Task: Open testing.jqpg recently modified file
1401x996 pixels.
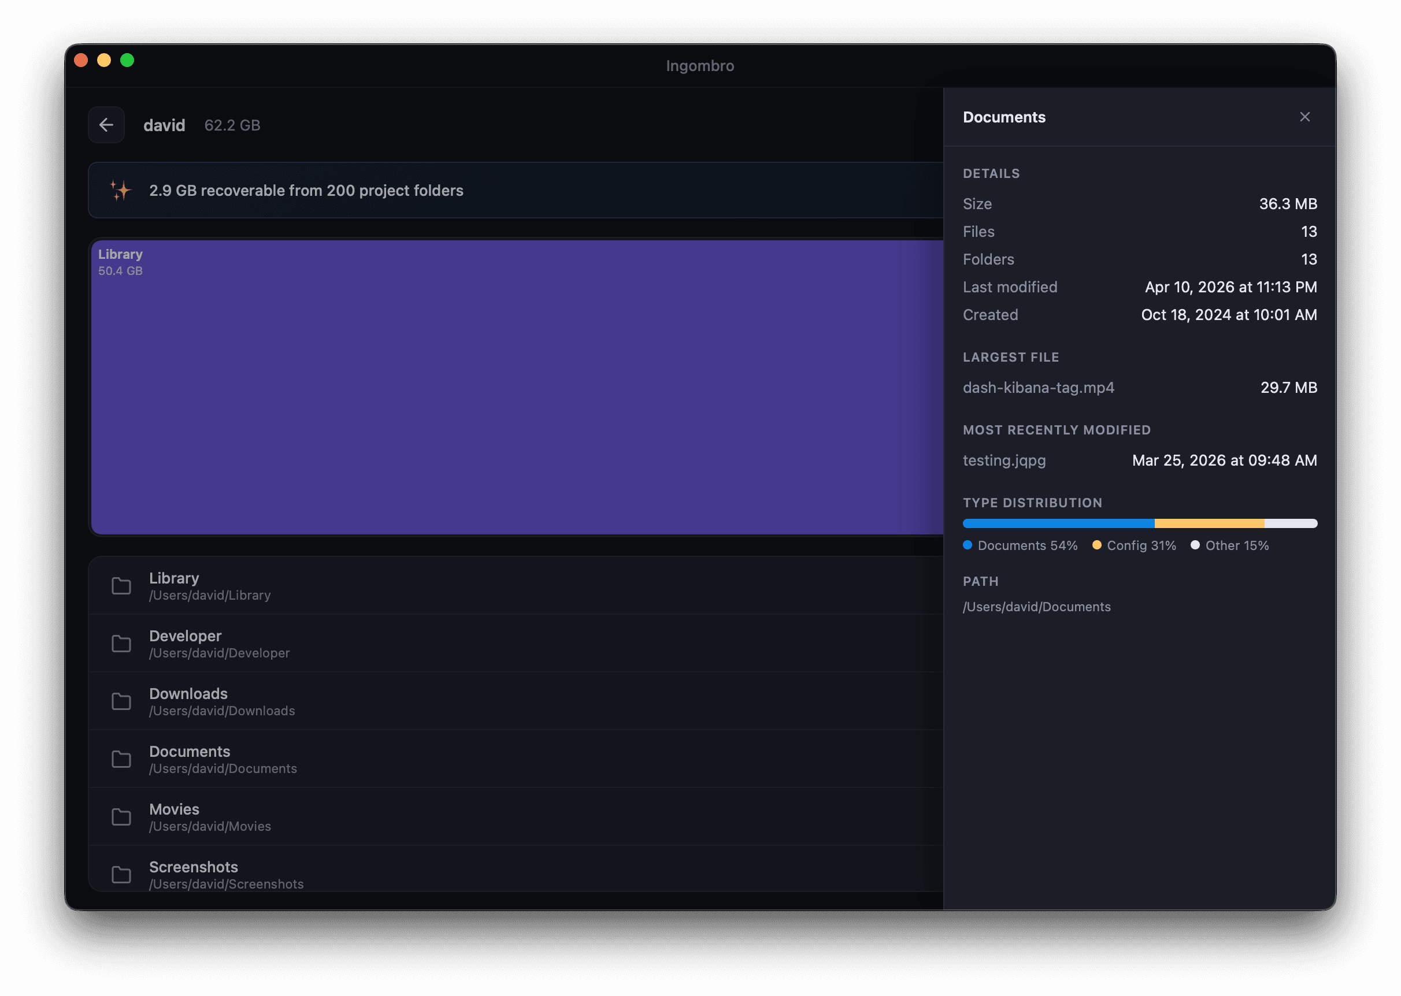Action: 1004,460
